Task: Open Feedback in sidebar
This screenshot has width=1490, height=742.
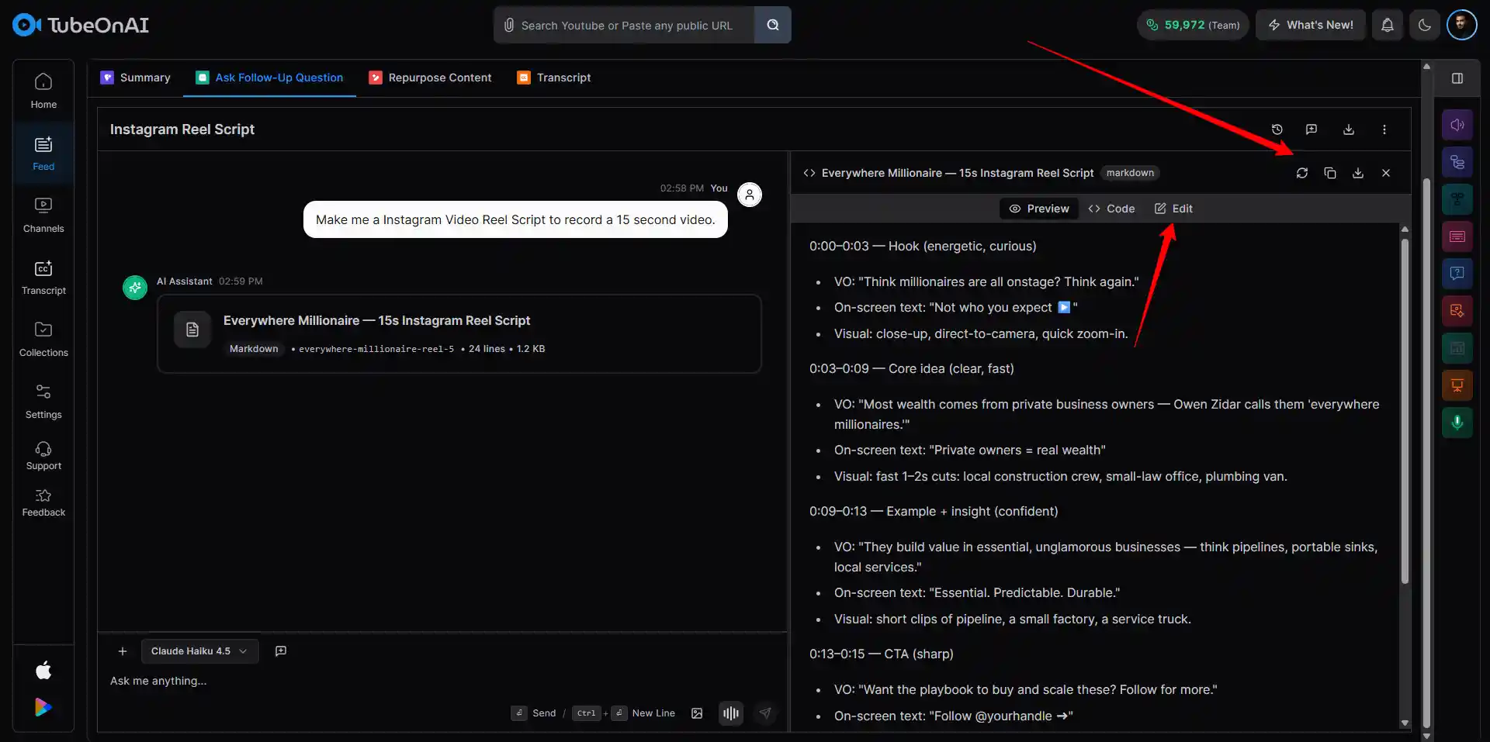Action: pyautogui.click(x=43, y=502)
